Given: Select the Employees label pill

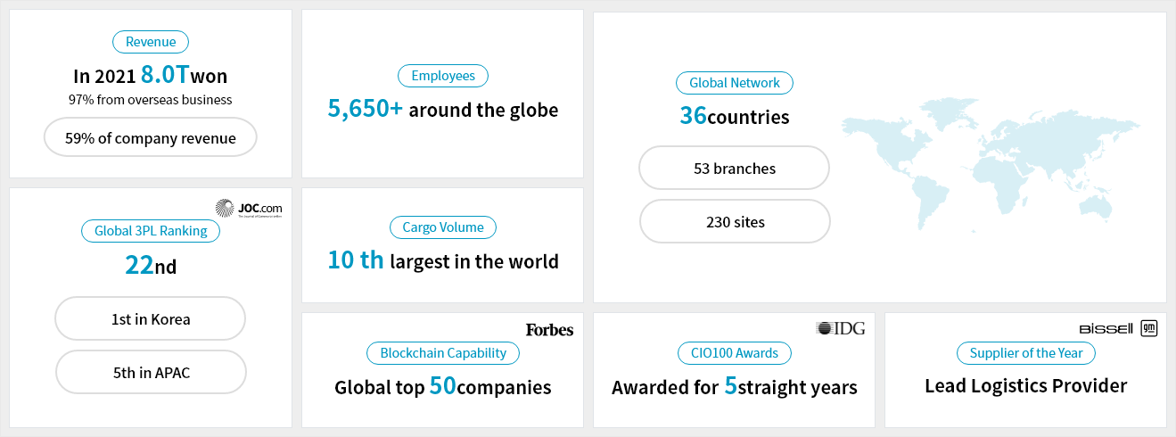Looking at the screenshot, I should tap(443, 76).
